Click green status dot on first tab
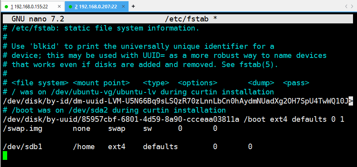This screenshot has width=357, height=167. point(6,7)
